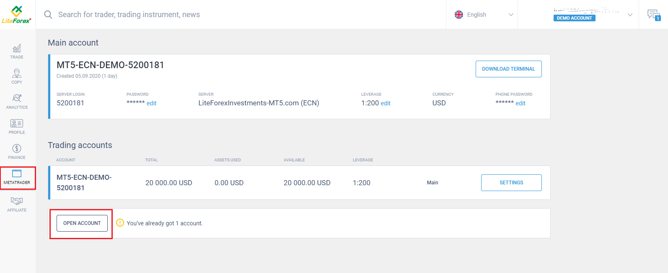Edit the phone password

[x=520, y=103]
